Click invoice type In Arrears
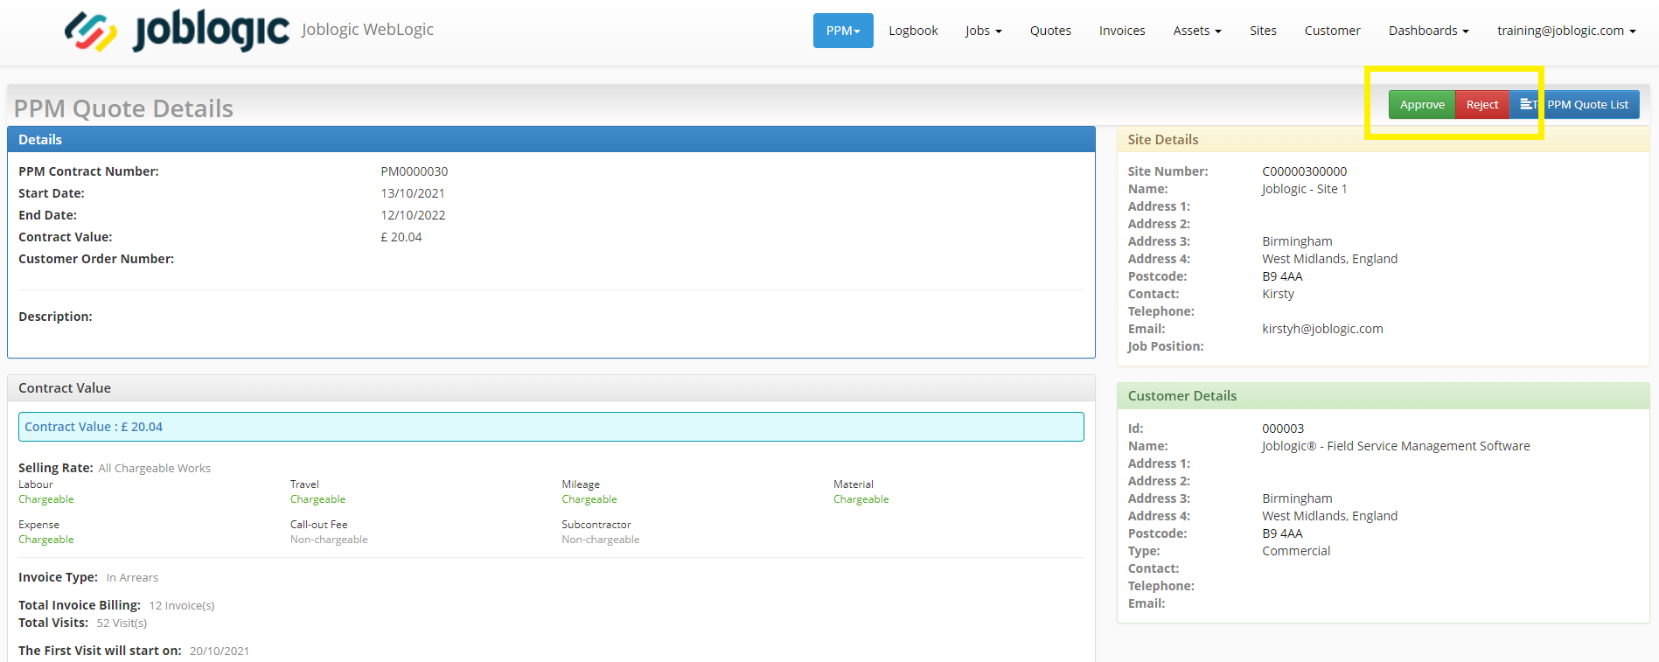 click(132, 578)
